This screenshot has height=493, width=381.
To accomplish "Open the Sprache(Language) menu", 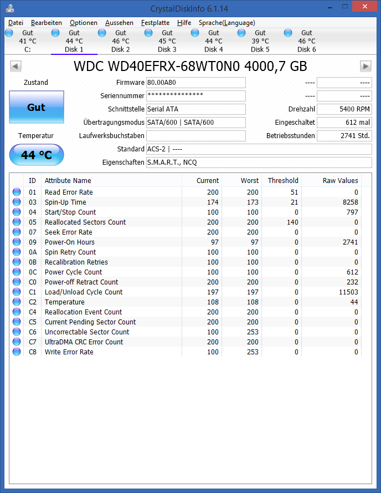I will pyautogui.click(x=227, y=23).
